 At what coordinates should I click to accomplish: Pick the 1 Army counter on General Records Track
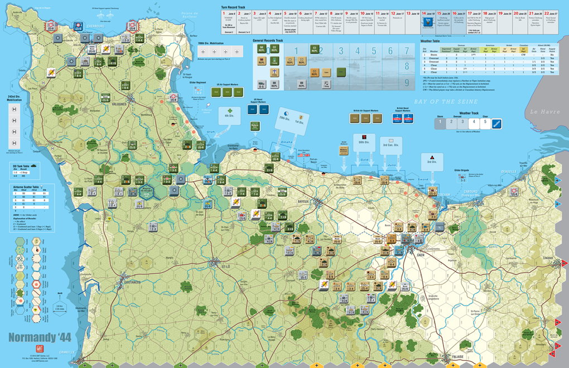274,61
